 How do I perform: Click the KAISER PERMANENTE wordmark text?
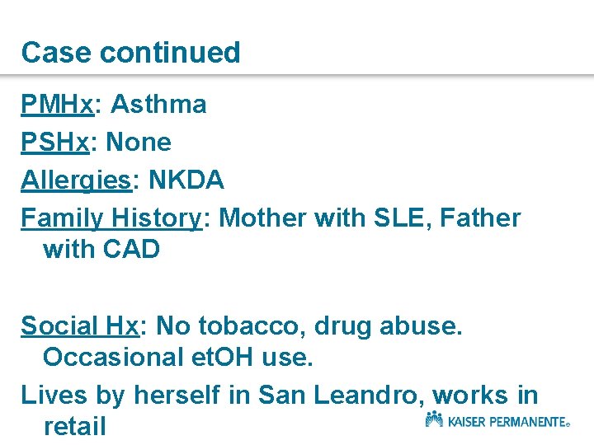(508, 422)
